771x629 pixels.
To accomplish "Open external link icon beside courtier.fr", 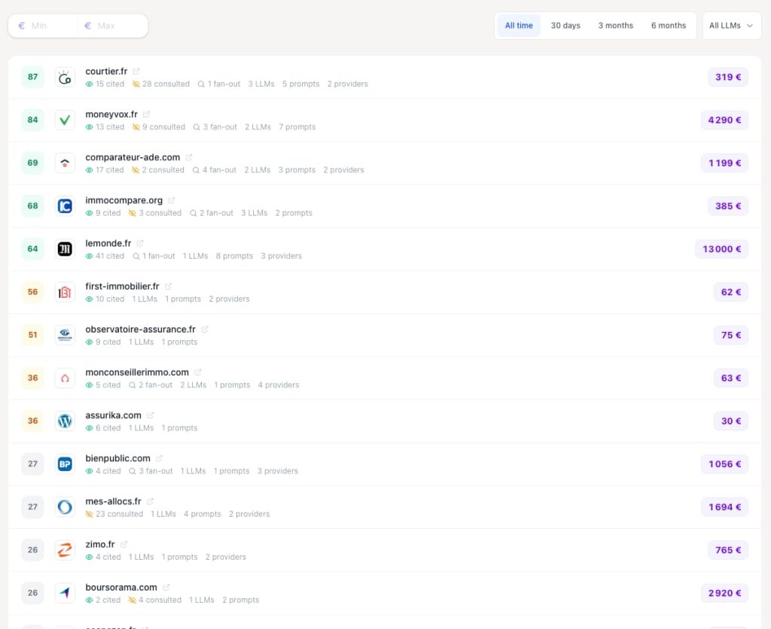I will [x=136, y=71].
